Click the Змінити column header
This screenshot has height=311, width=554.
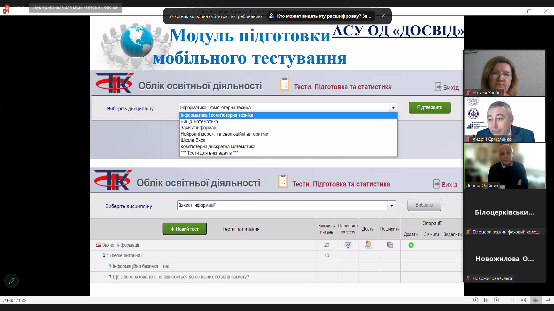tap(431, 234)
